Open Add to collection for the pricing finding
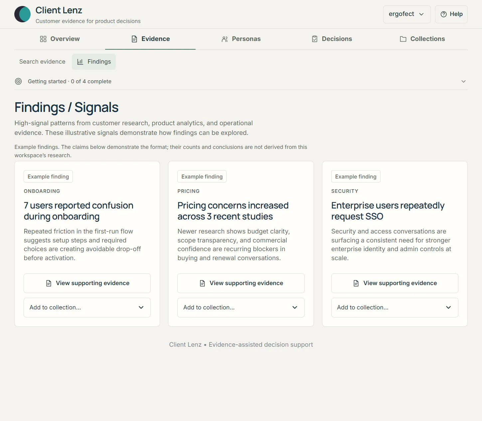The height and width of the screenshot is (421, 482). (241, 307)
